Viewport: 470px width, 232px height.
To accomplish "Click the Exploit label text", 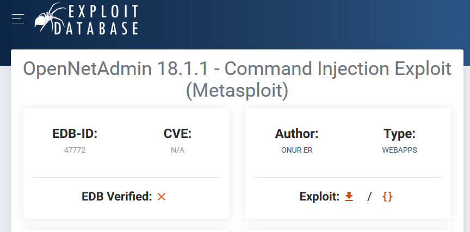I will coord(319,197).
